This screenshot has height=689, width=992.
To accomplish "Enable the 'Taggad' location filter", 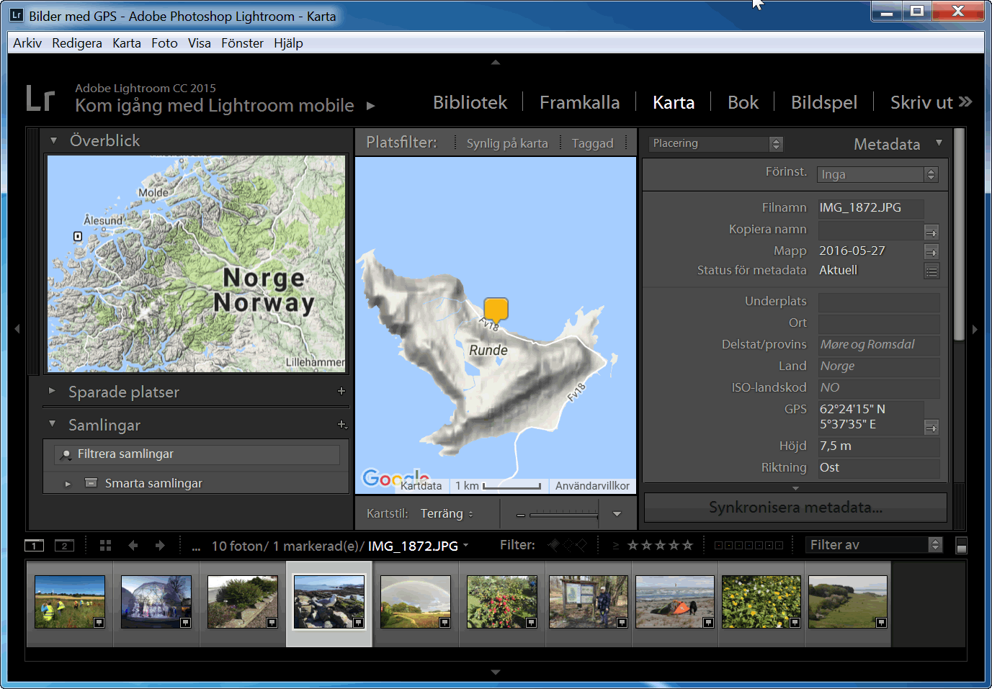I will pos(592,143).
